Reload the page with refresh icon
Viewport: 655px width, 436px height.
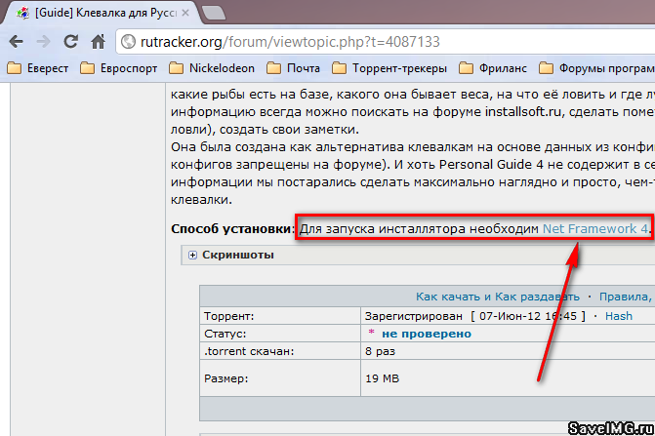70,43
